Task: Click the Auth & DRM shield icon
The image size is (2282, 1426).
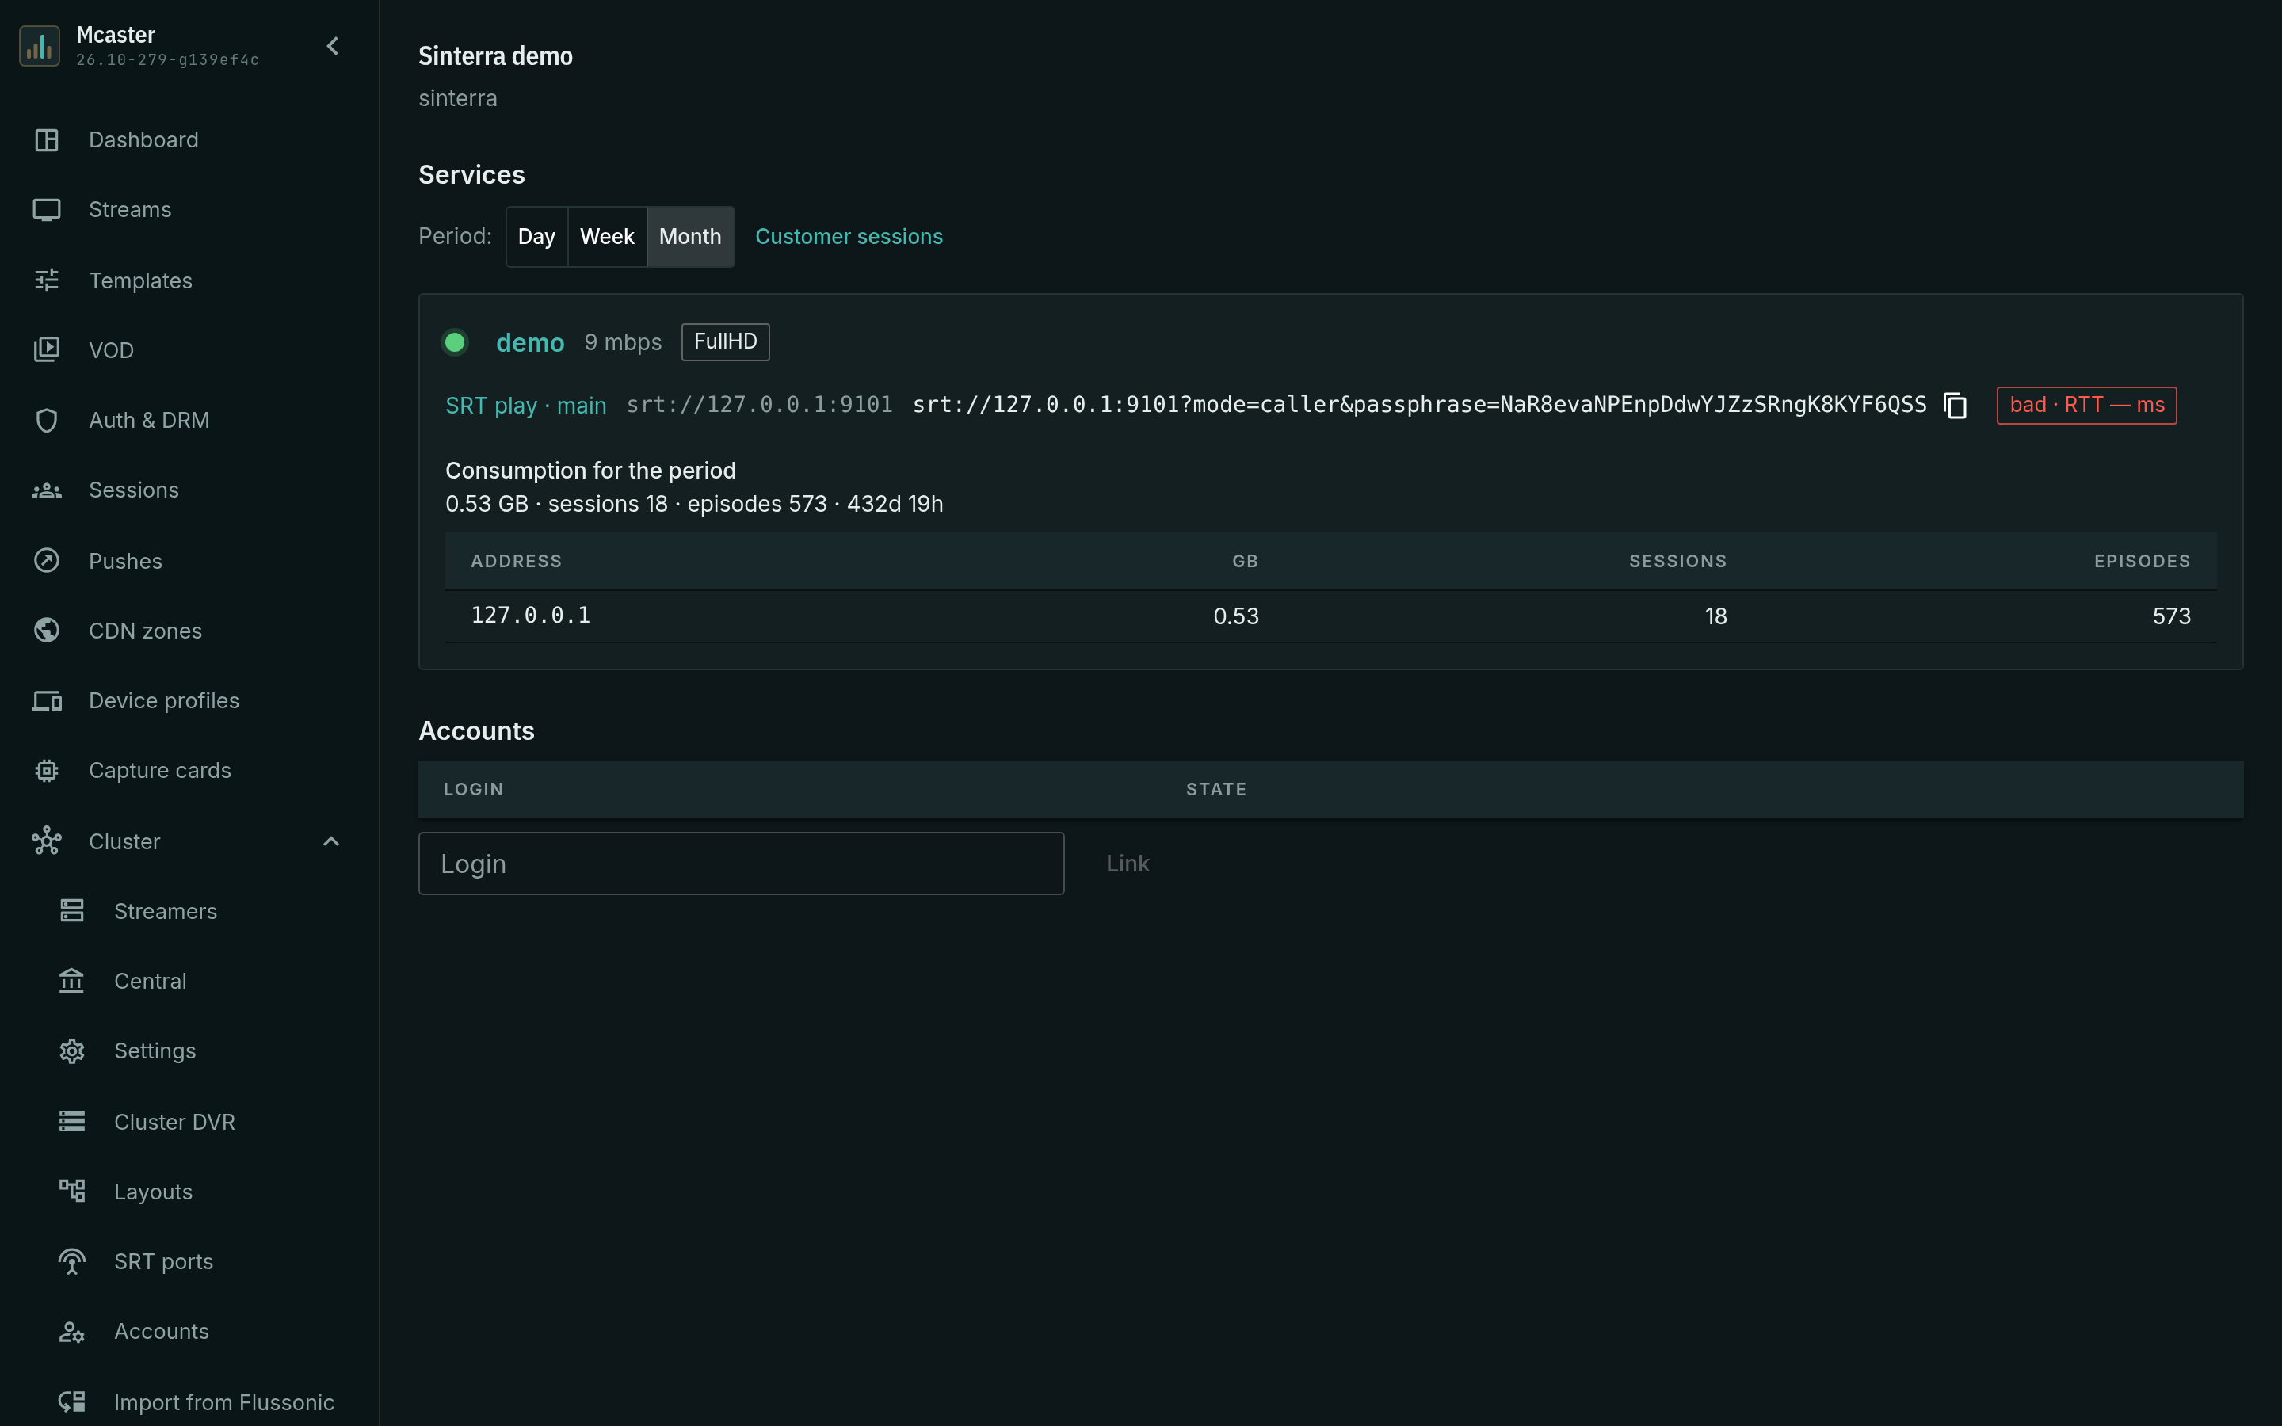Action: click(x=46, y=420)
